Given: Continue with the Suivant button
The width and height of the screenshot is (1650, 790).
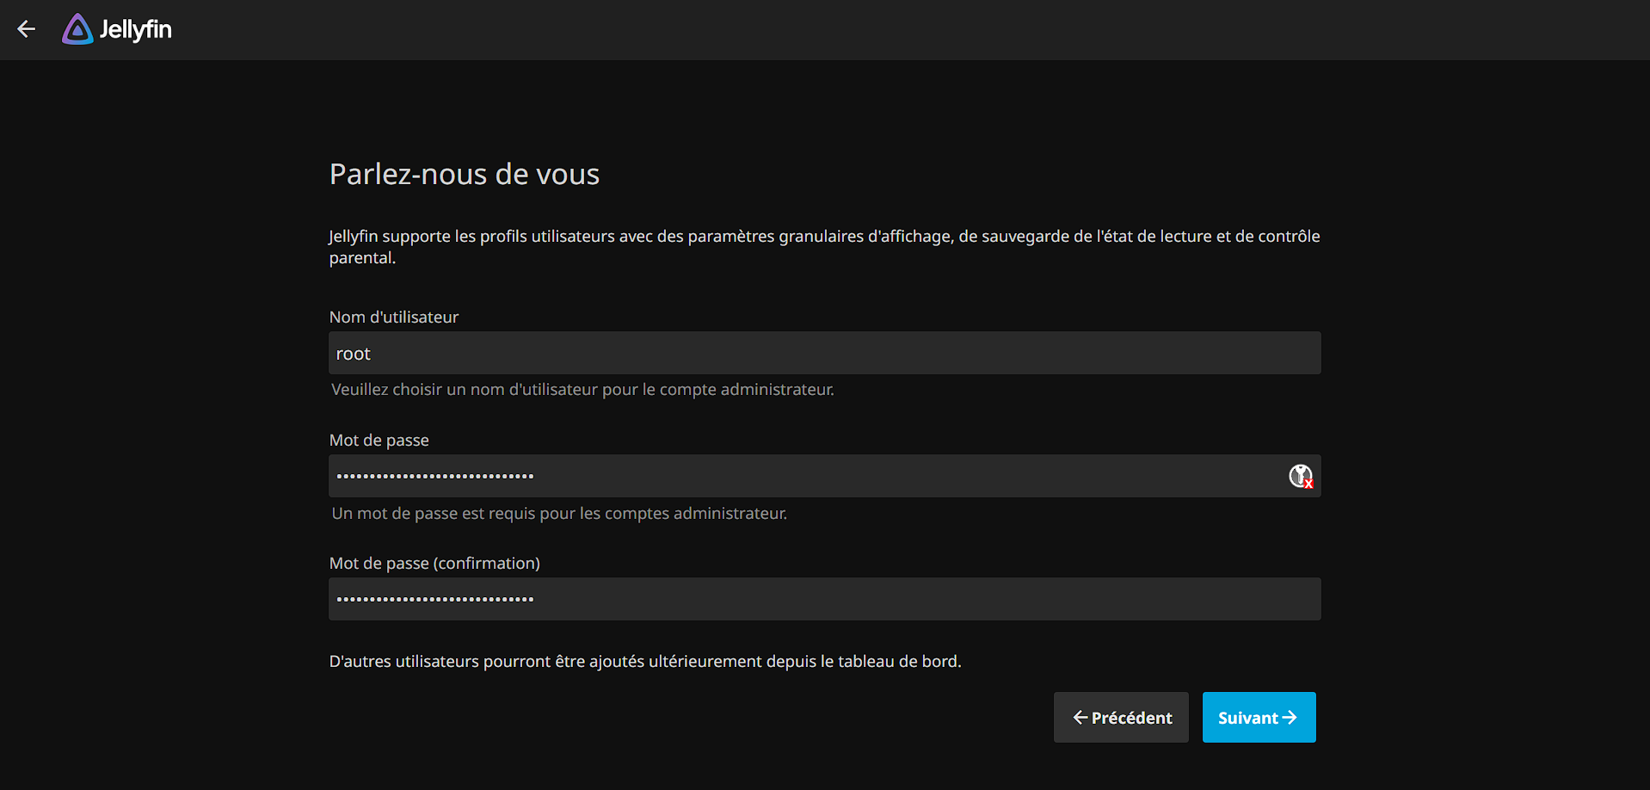Looking at the screenshot, I should (1258, 718).
